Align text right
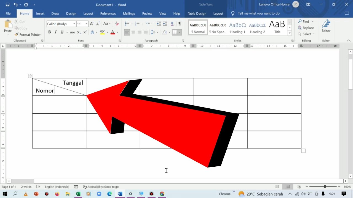The width and height of the screenshot is (353, 198). tap(140, 32)
